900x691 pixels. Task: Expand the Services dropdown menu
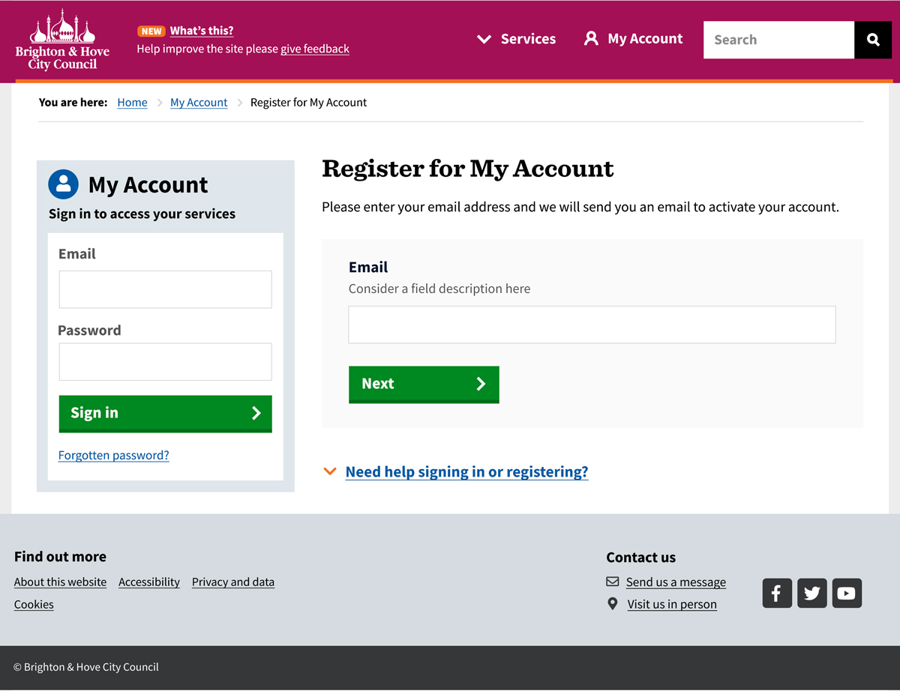point(517,39)
